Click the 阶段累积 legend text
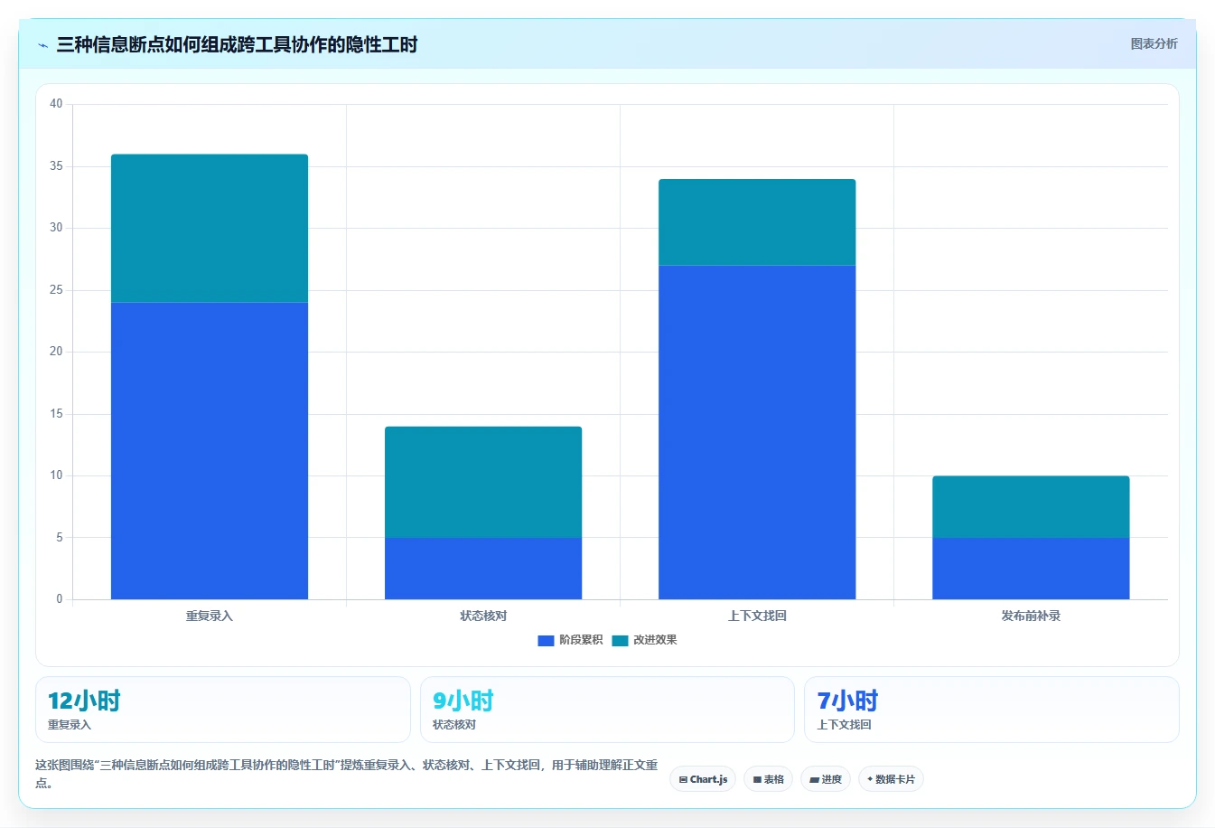1215x828 pixels. 581,640
